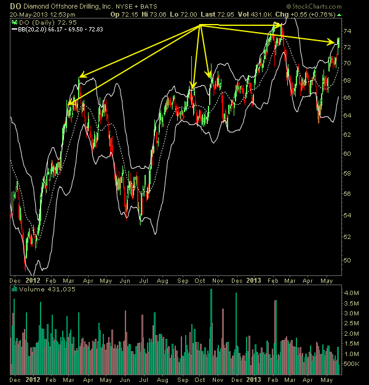Click the 72 price axis label
The height and width of the screenshot is (385, 369).
coord(347,47)
